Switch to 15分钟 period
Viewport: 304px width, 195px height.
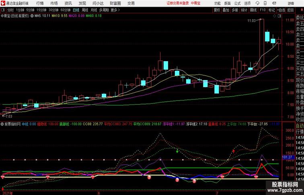(41, 10)
